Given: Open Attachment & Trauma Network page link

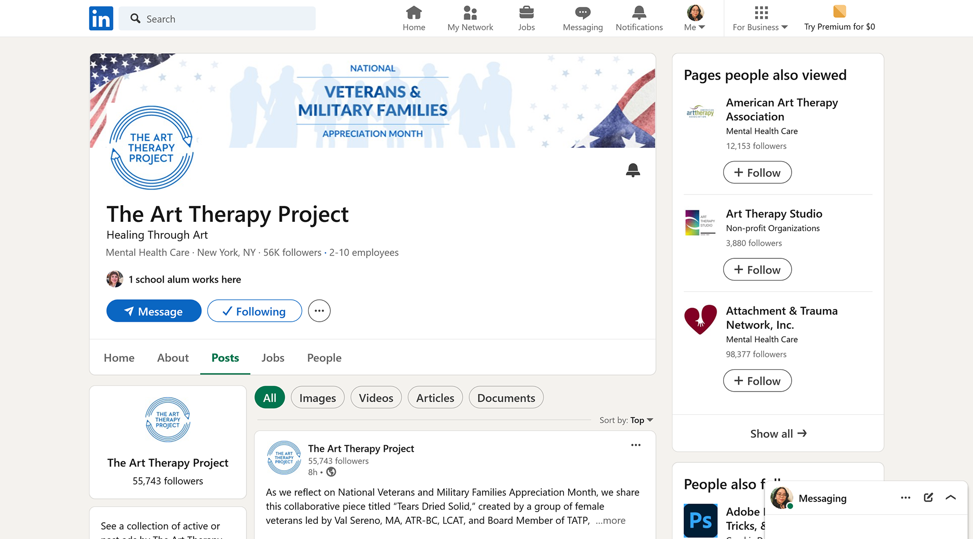Looking at the screenshot, I should pyautogui.click(x=781, y=318).
